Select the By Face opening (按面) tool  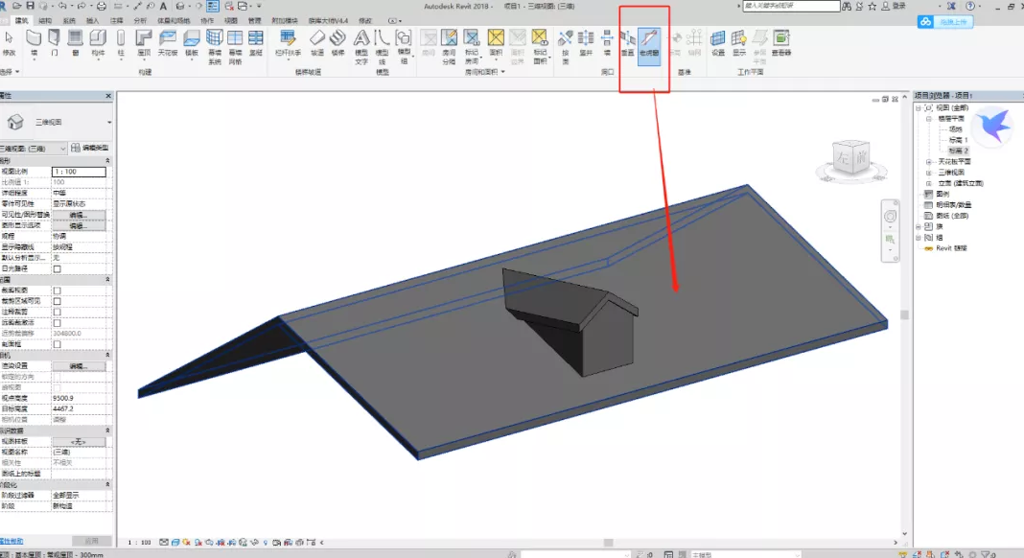566,47
